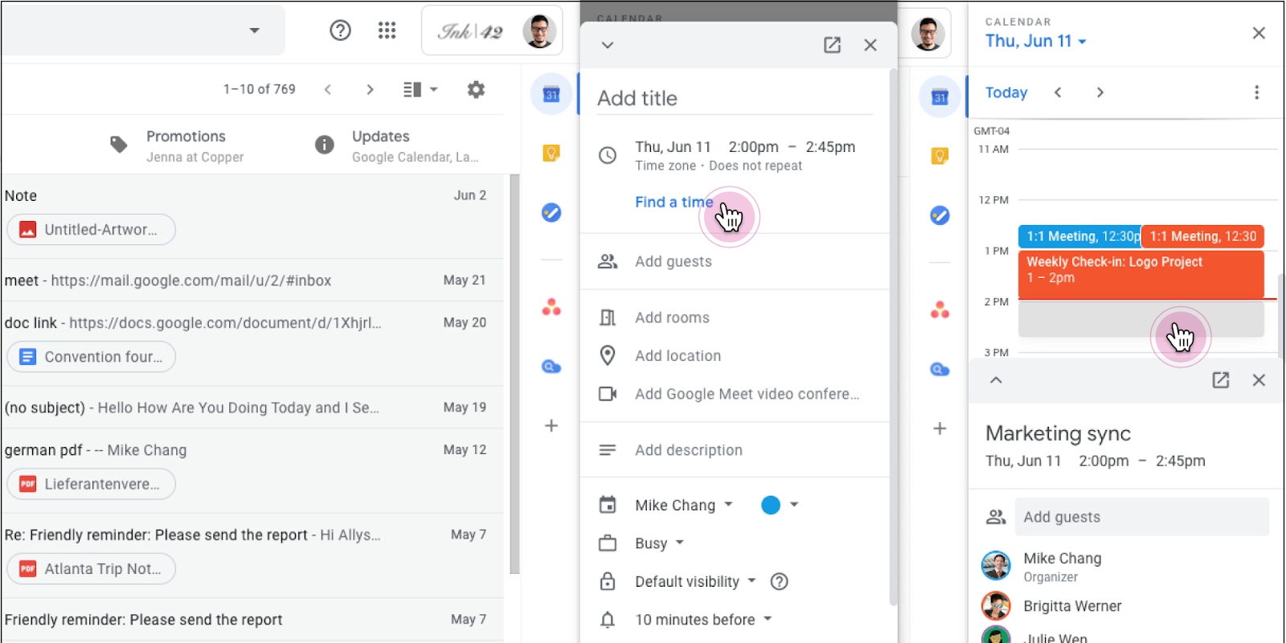Open Tasks in the middle side panel
Image resolution: width=1286 pixels, height=643 pixels.
coord(551,213)
